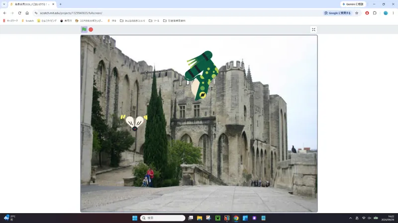
Task: Open the 作る bookmark
Action: pos(111,21)
